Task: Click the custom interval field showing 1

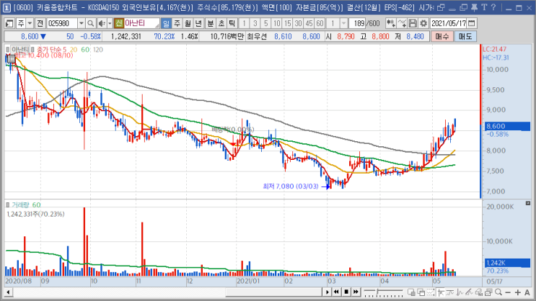Action: coord(333,23)
